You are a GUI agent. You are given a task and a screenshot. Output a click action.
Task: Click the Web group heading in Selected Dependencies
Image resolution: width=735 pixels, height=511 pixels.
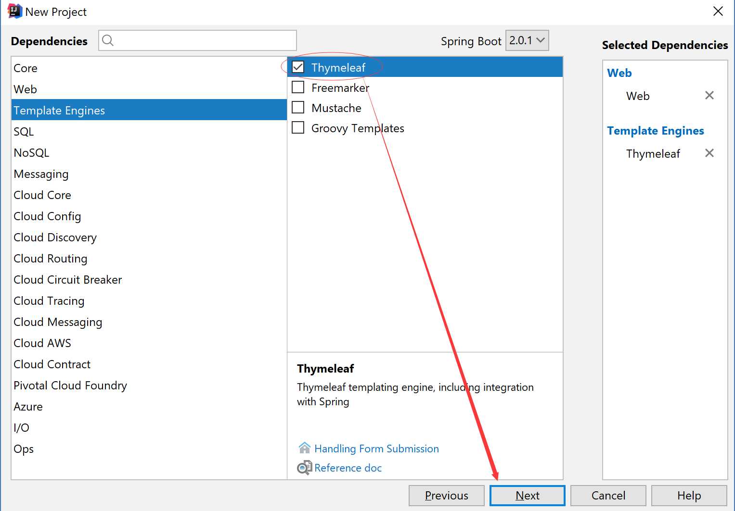(x=619, y=73)
